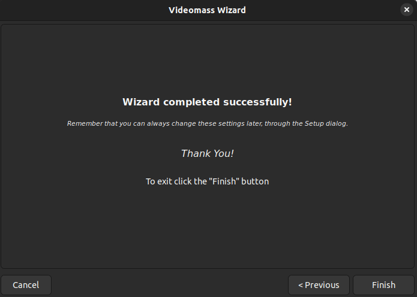Click the italic reminder about Setup dialog
The height and width of the screenshot is (297, 417).
coord(207,123)
